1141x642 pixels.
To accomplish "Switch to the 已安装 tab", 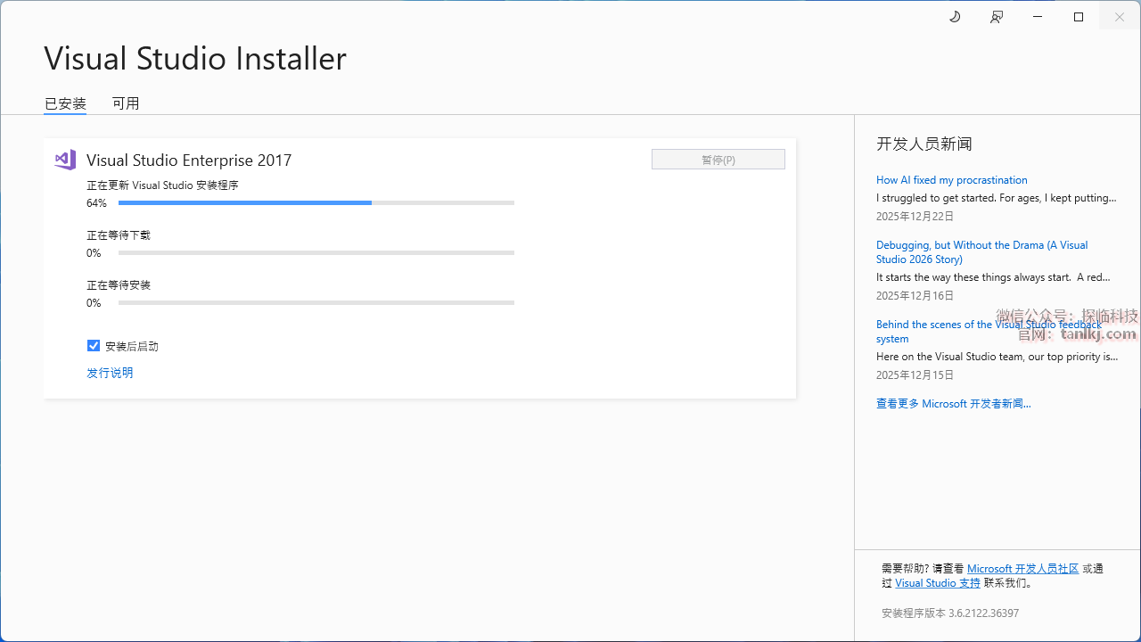I will coord(65,103).
